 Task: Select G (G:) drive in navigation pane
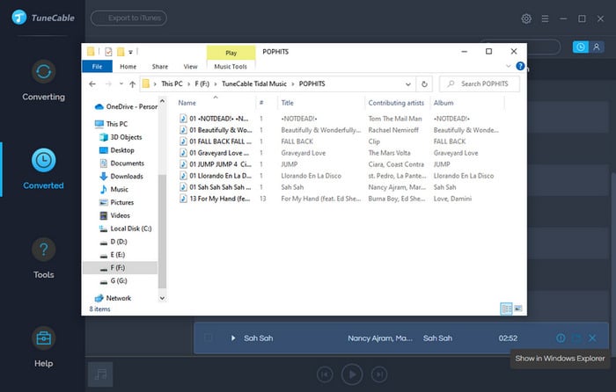coord(114,280)
